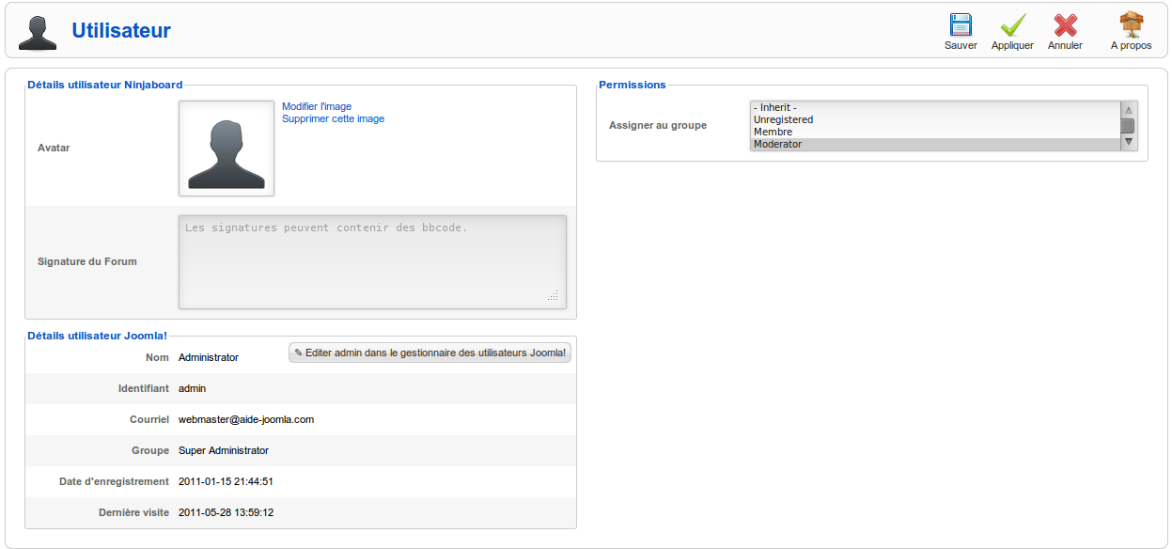Select the - Inherit - group option
1172x549 pixels.
coord(774,107)
